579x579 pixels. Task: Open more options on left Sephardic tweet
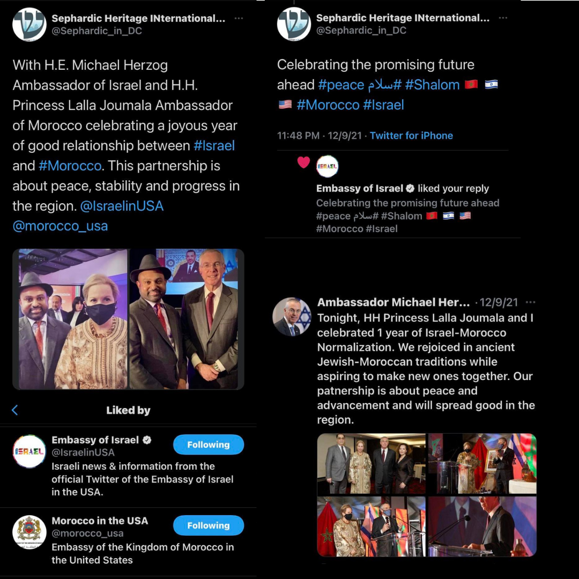pos(239,18)
